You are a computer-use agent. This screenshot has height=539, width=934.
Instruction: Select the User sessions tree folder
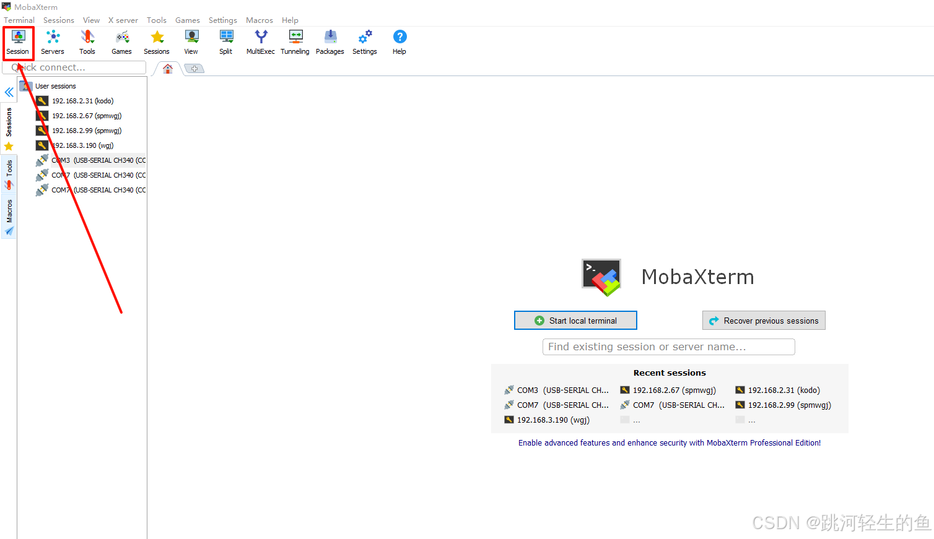pos(56,86)
